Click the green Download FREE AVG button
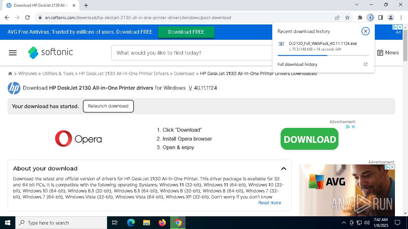 tap(186, 32)
